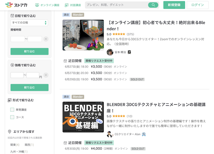
Task: Filter by the 関東 area
Action: coord(15,145)
